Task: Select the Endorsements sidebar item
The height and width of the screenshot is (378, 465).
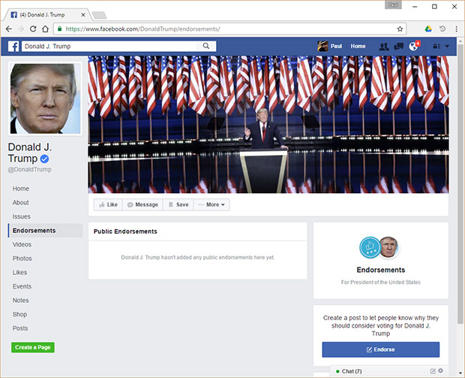Action: (x=45, y=231)
